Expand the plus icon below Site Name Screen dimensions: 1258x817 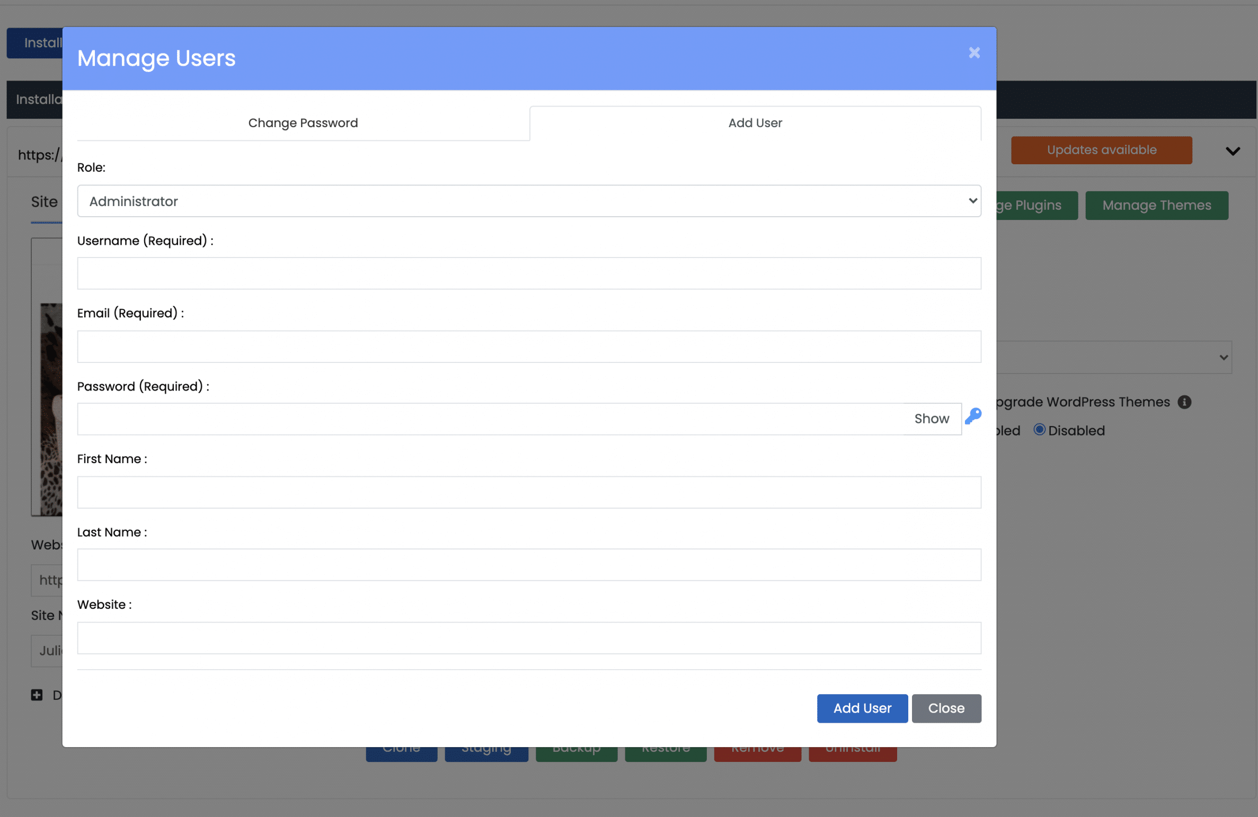pos(37,695)
